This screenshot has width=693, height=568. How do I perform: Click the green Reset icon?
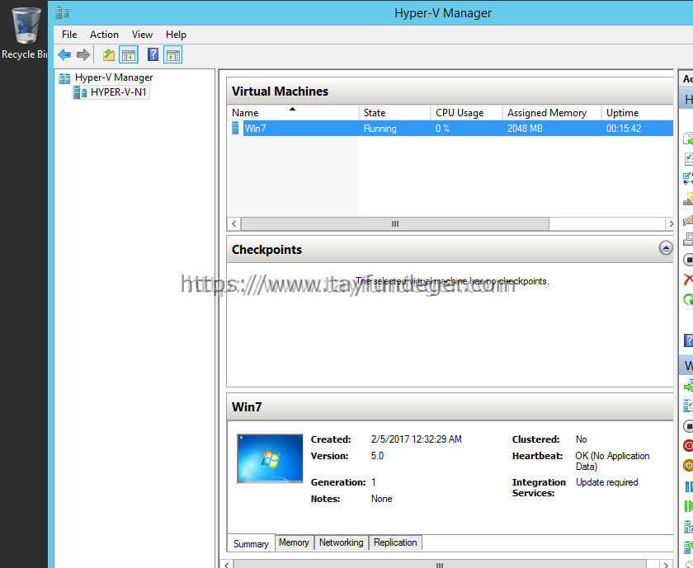tap(689, 506)
